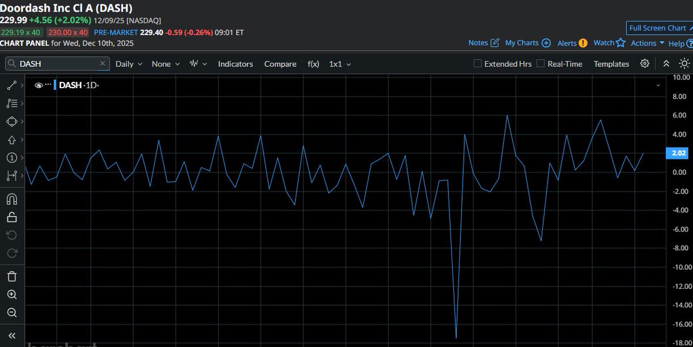Open the f(x) expressions menu
The width and height of the screenshot is (693, 347).
pos(313,64)
